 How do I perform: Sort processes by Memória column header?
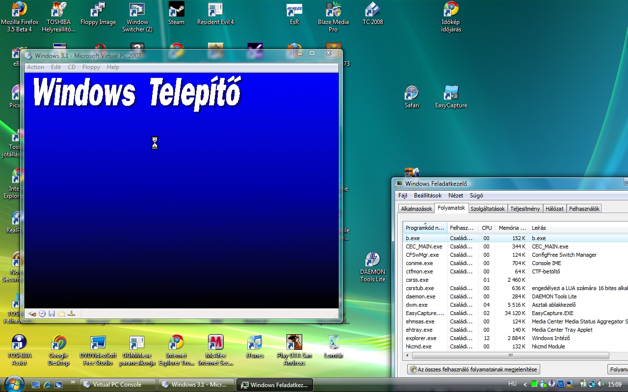(512, 227)
